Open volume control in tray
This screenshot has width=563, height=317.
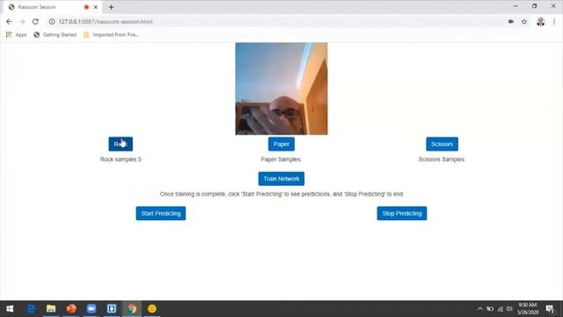point(509,309)
